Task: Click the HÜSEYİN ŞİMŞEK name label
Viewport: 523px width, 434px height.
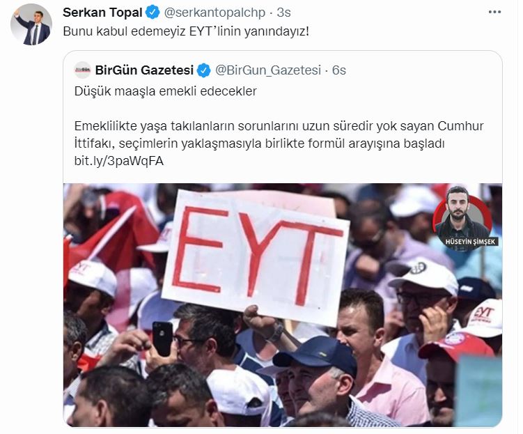Action: tap(470, 242)
